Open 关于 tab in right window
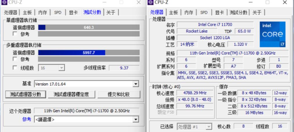Viewport: 294px width, 132px height. [257, 12]
